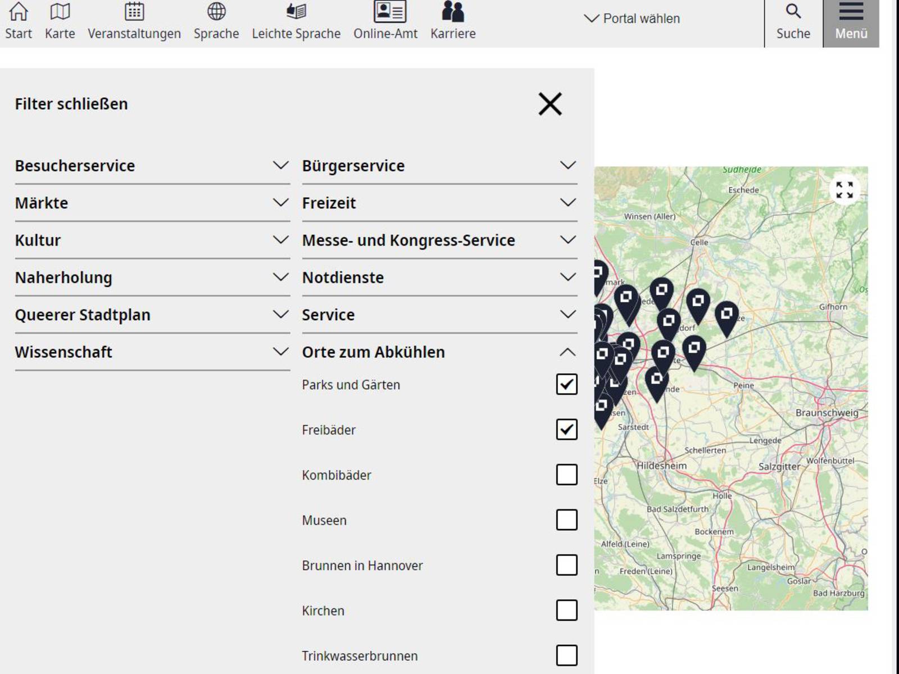Viewport: 899px width, 674px height.
Task: Open the Karte map icon
Action: pyautogui.click(x=60, y=12)
